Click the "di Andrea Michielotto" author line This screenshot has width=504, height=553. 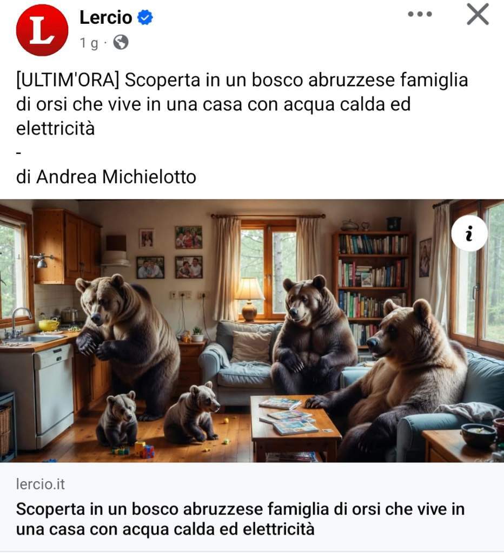106,177
